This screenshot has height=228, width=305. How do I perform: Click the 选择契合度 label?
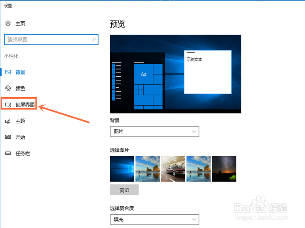click(122, 208)
